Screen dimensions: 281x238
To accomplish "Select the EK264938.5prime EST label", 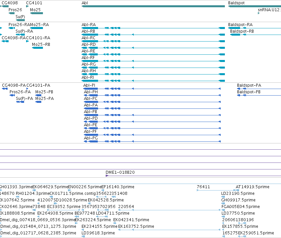I will click(55, 213).
